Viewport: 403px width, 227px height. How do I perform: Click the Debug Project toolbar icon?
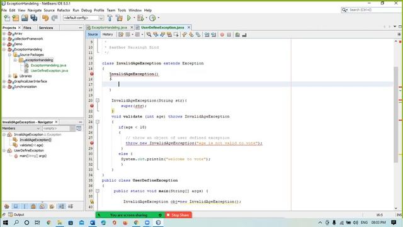[x=140, y=18]
